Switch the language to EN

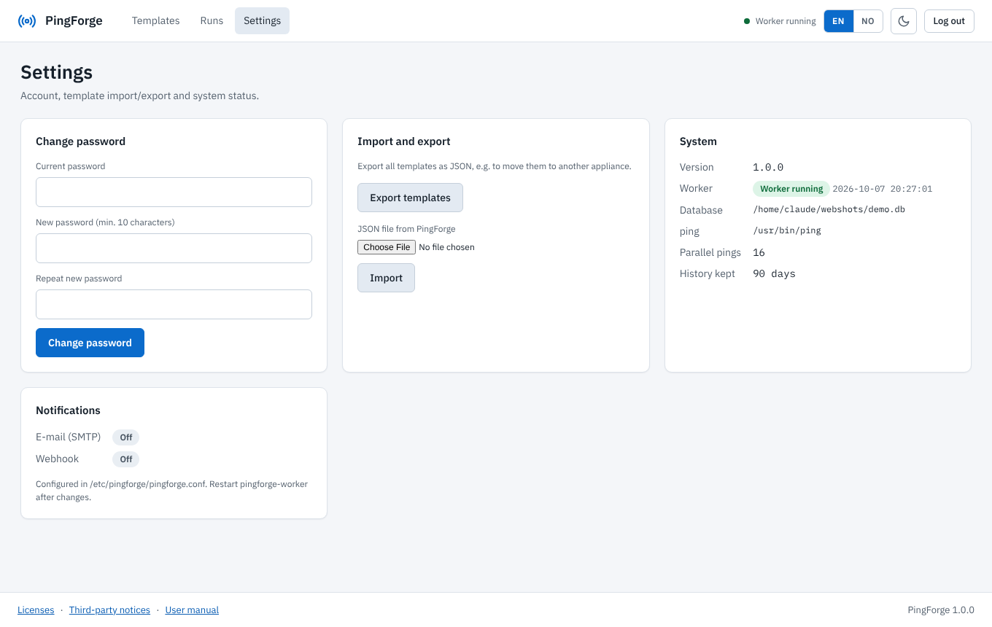[839, 21]
